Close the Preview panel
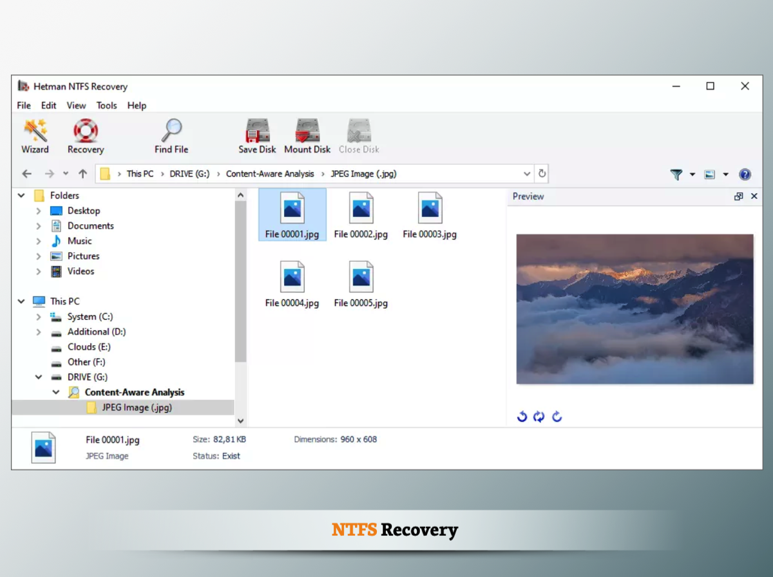The height and width of the screenshot is (577, 773). 754,196
